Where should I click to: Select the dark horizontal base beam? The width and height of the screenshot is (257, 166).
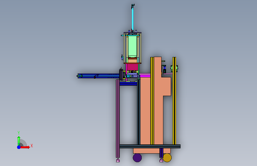click(150, 147)
